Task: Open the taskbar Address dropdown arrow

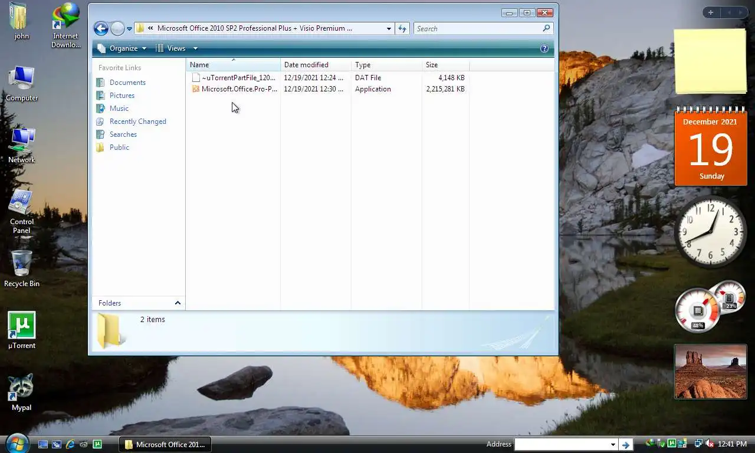Action: tap(613, 444)
